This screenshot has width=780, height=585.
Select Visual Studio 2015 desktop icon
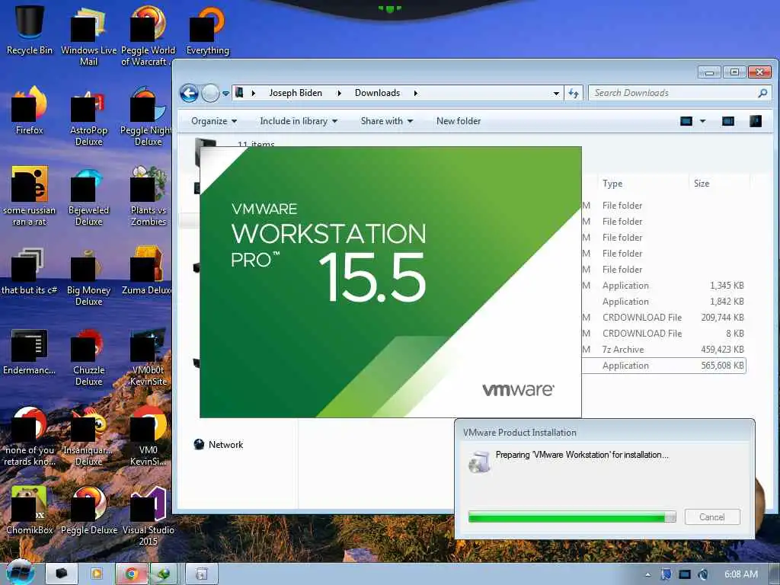click(x=148, y=517)
